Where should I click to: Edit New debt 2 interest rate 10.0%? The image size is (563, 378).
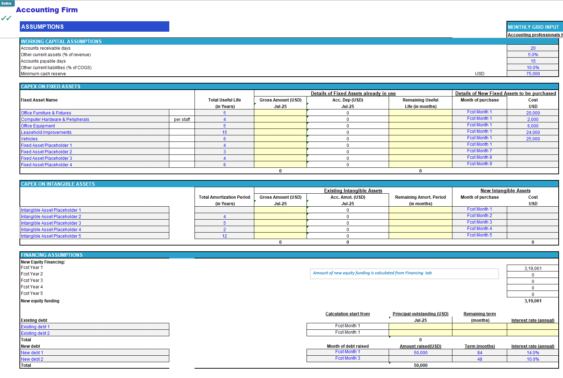[x=533, y=359]
